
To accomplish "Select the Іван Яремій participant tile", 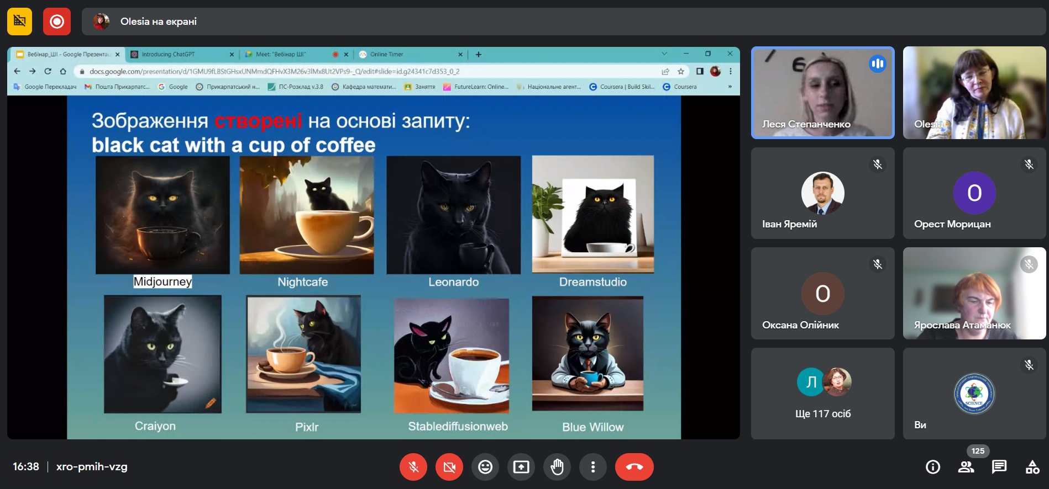I will 822,193.
